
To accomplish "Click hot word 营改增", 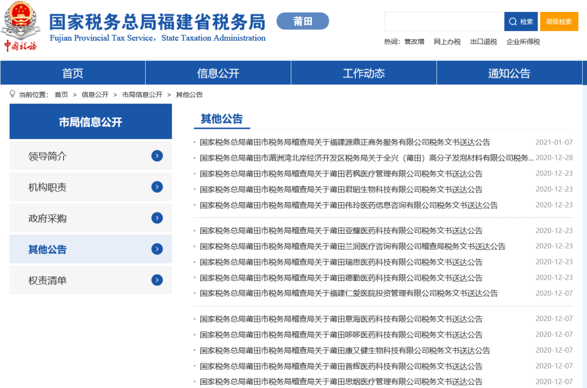I will click(x=414, y=41).
